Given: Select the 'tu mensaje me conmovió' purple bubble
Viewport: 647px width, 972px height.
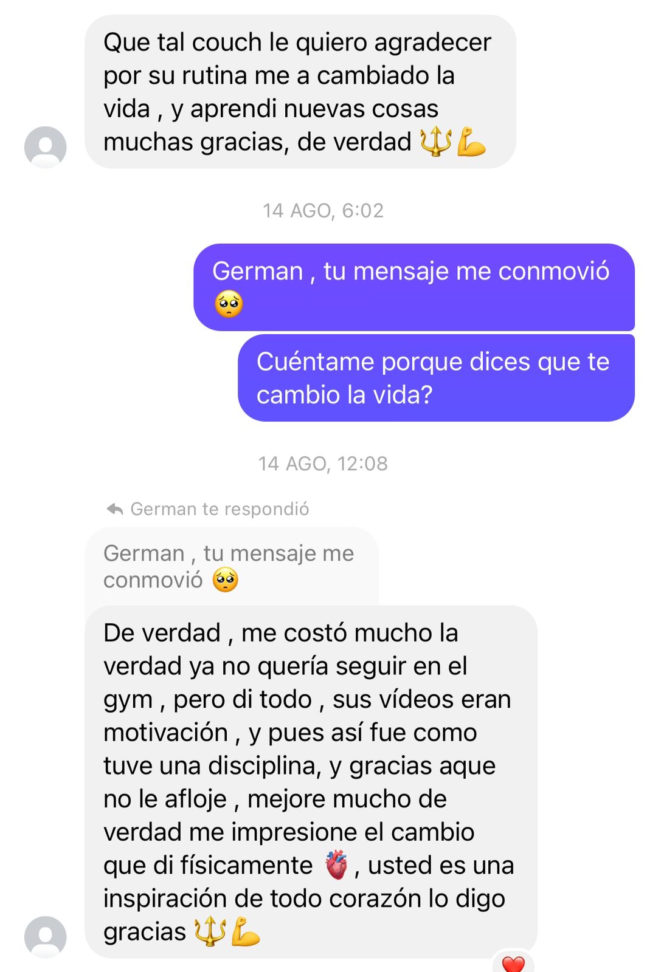Looking at the screenshot, I should click(414, 287).
